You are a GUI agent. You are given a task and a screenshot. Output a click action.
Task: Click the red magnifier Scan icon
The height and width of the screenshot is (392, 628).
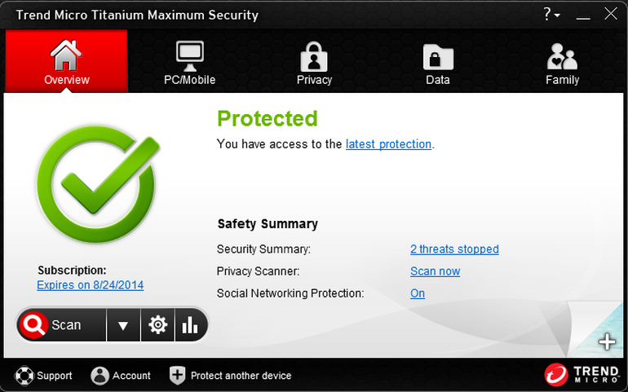tap(34, 324)
